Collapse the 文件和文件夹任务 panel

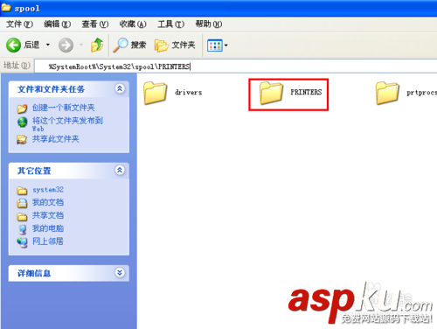(120, 88)
